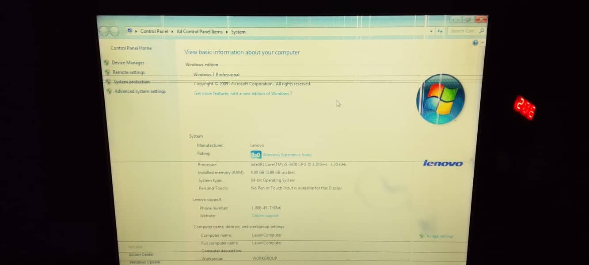Maximize the System window
Screen dimensions: 589x265
point(468,19)
